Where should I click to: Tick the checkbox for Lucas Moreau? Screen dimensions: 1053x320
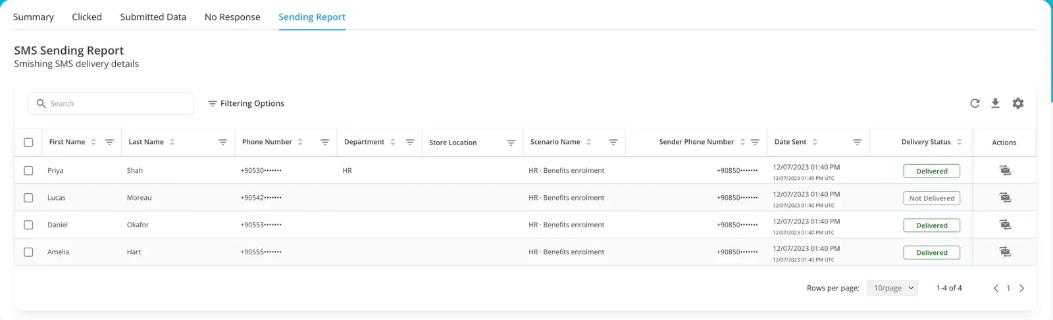click(x=28, y=198)
